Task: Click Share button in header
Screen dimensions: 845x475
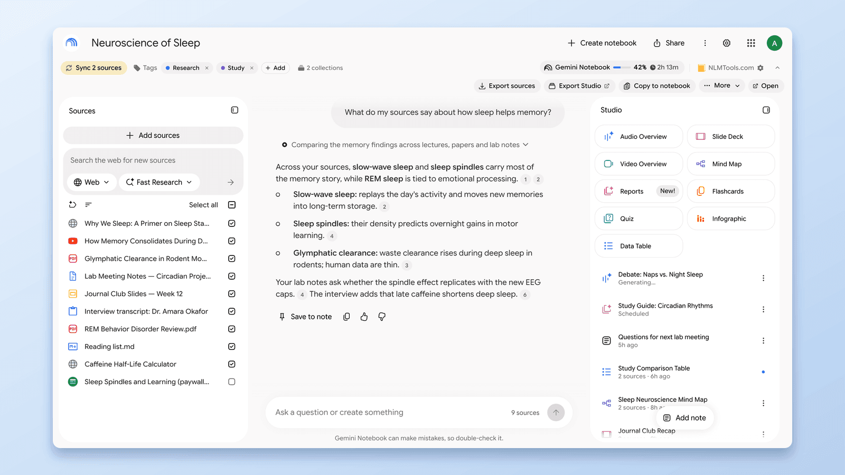Action: pyautogui.click(x=669, y=43)
